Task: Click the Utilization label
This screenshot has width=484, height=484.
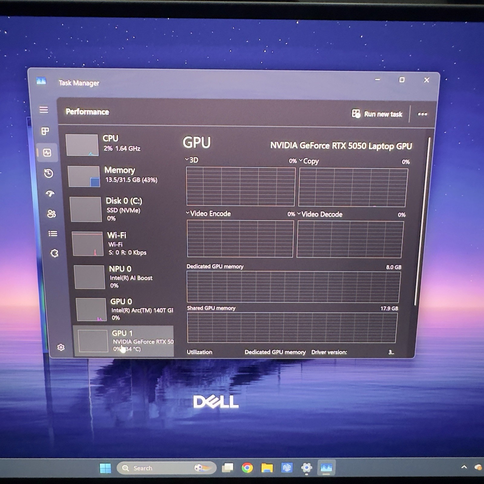Action: (199, 352)
